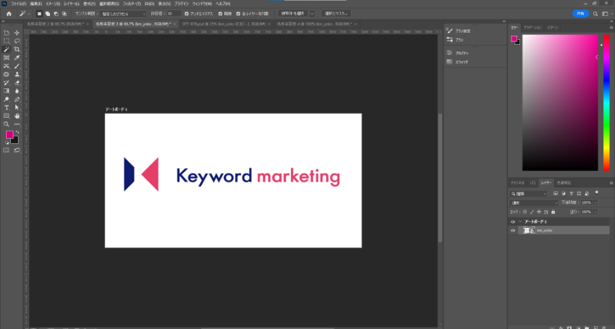Switch to the Paths tab
615x329 pixels.
click(x=533, y=183)
